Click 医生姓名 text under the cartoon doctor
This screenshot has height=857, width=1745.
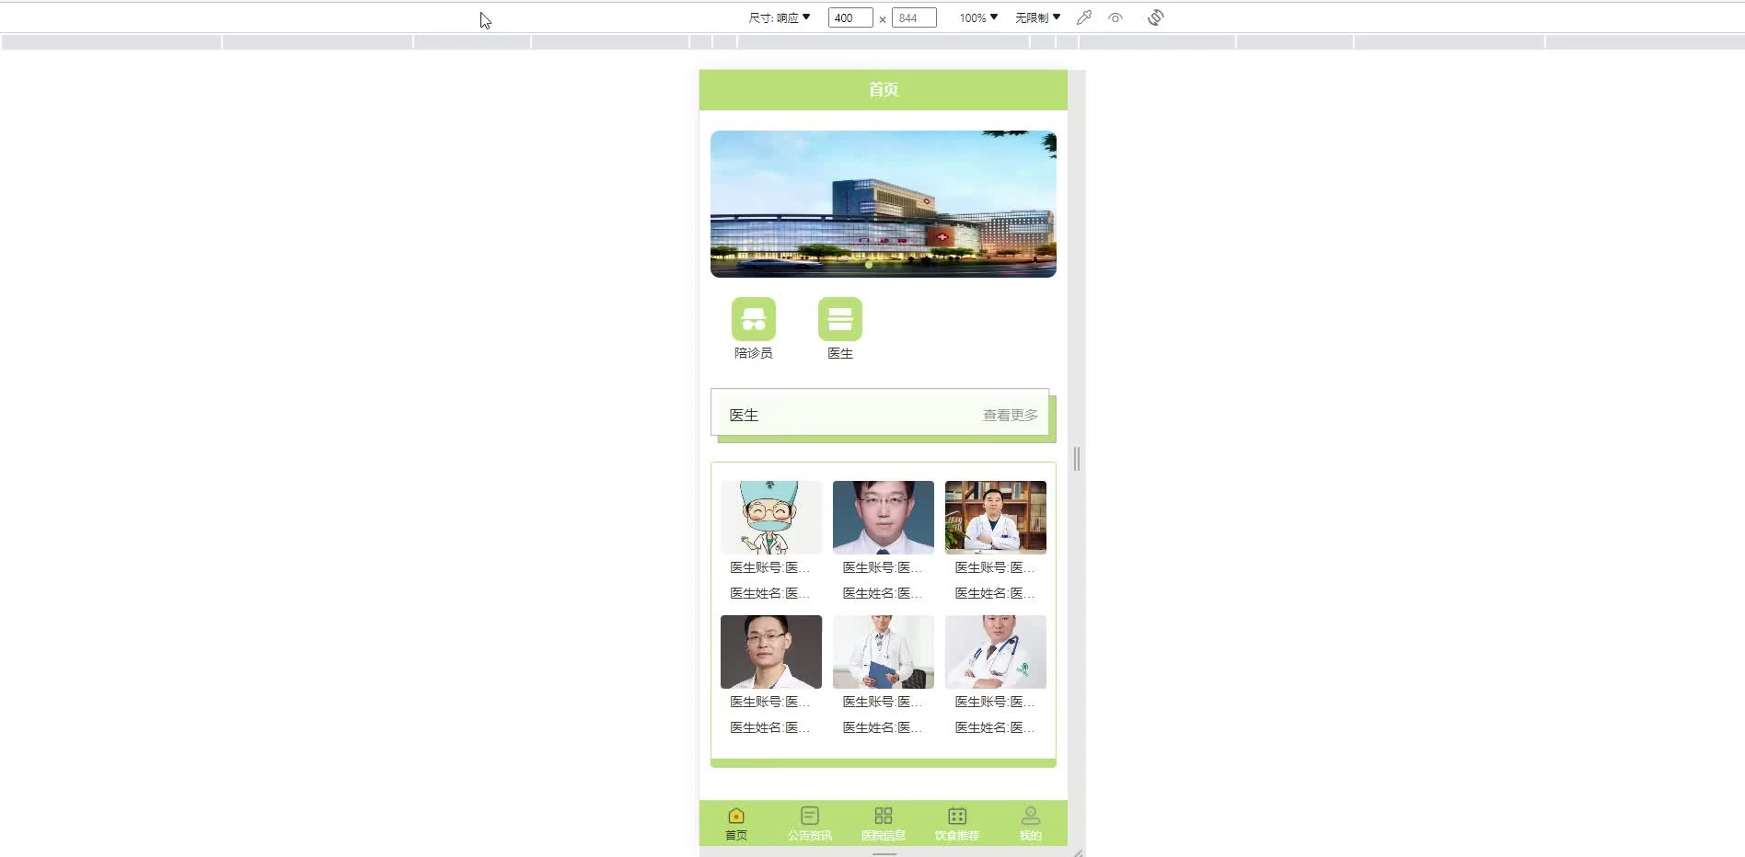click(770, 593)
